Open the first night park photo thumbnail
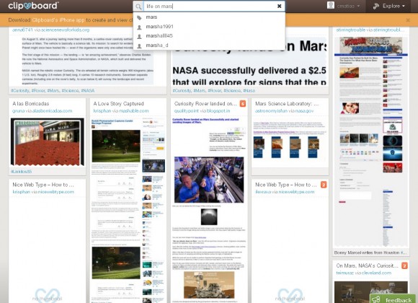Screen dimensions: 418x303 (116, 146)
